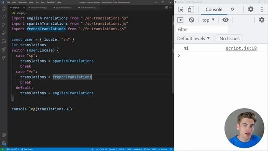
Task: Change indentation via Spaces: 2
Action: click(x=113, y=149)
